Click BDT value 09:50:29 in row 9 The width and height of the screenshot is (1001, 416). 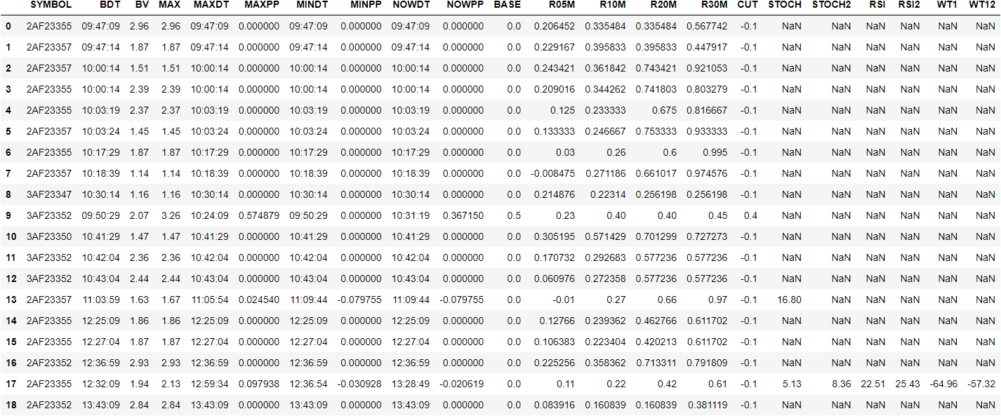pos(101,216)
